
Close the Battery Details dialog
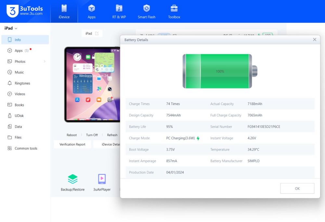pyautogui.click(x=314, y=40)
